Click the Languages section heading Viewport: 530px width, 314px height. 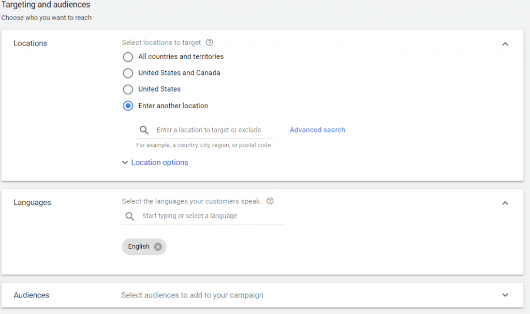pyautogui.click(x=32, y=203)
